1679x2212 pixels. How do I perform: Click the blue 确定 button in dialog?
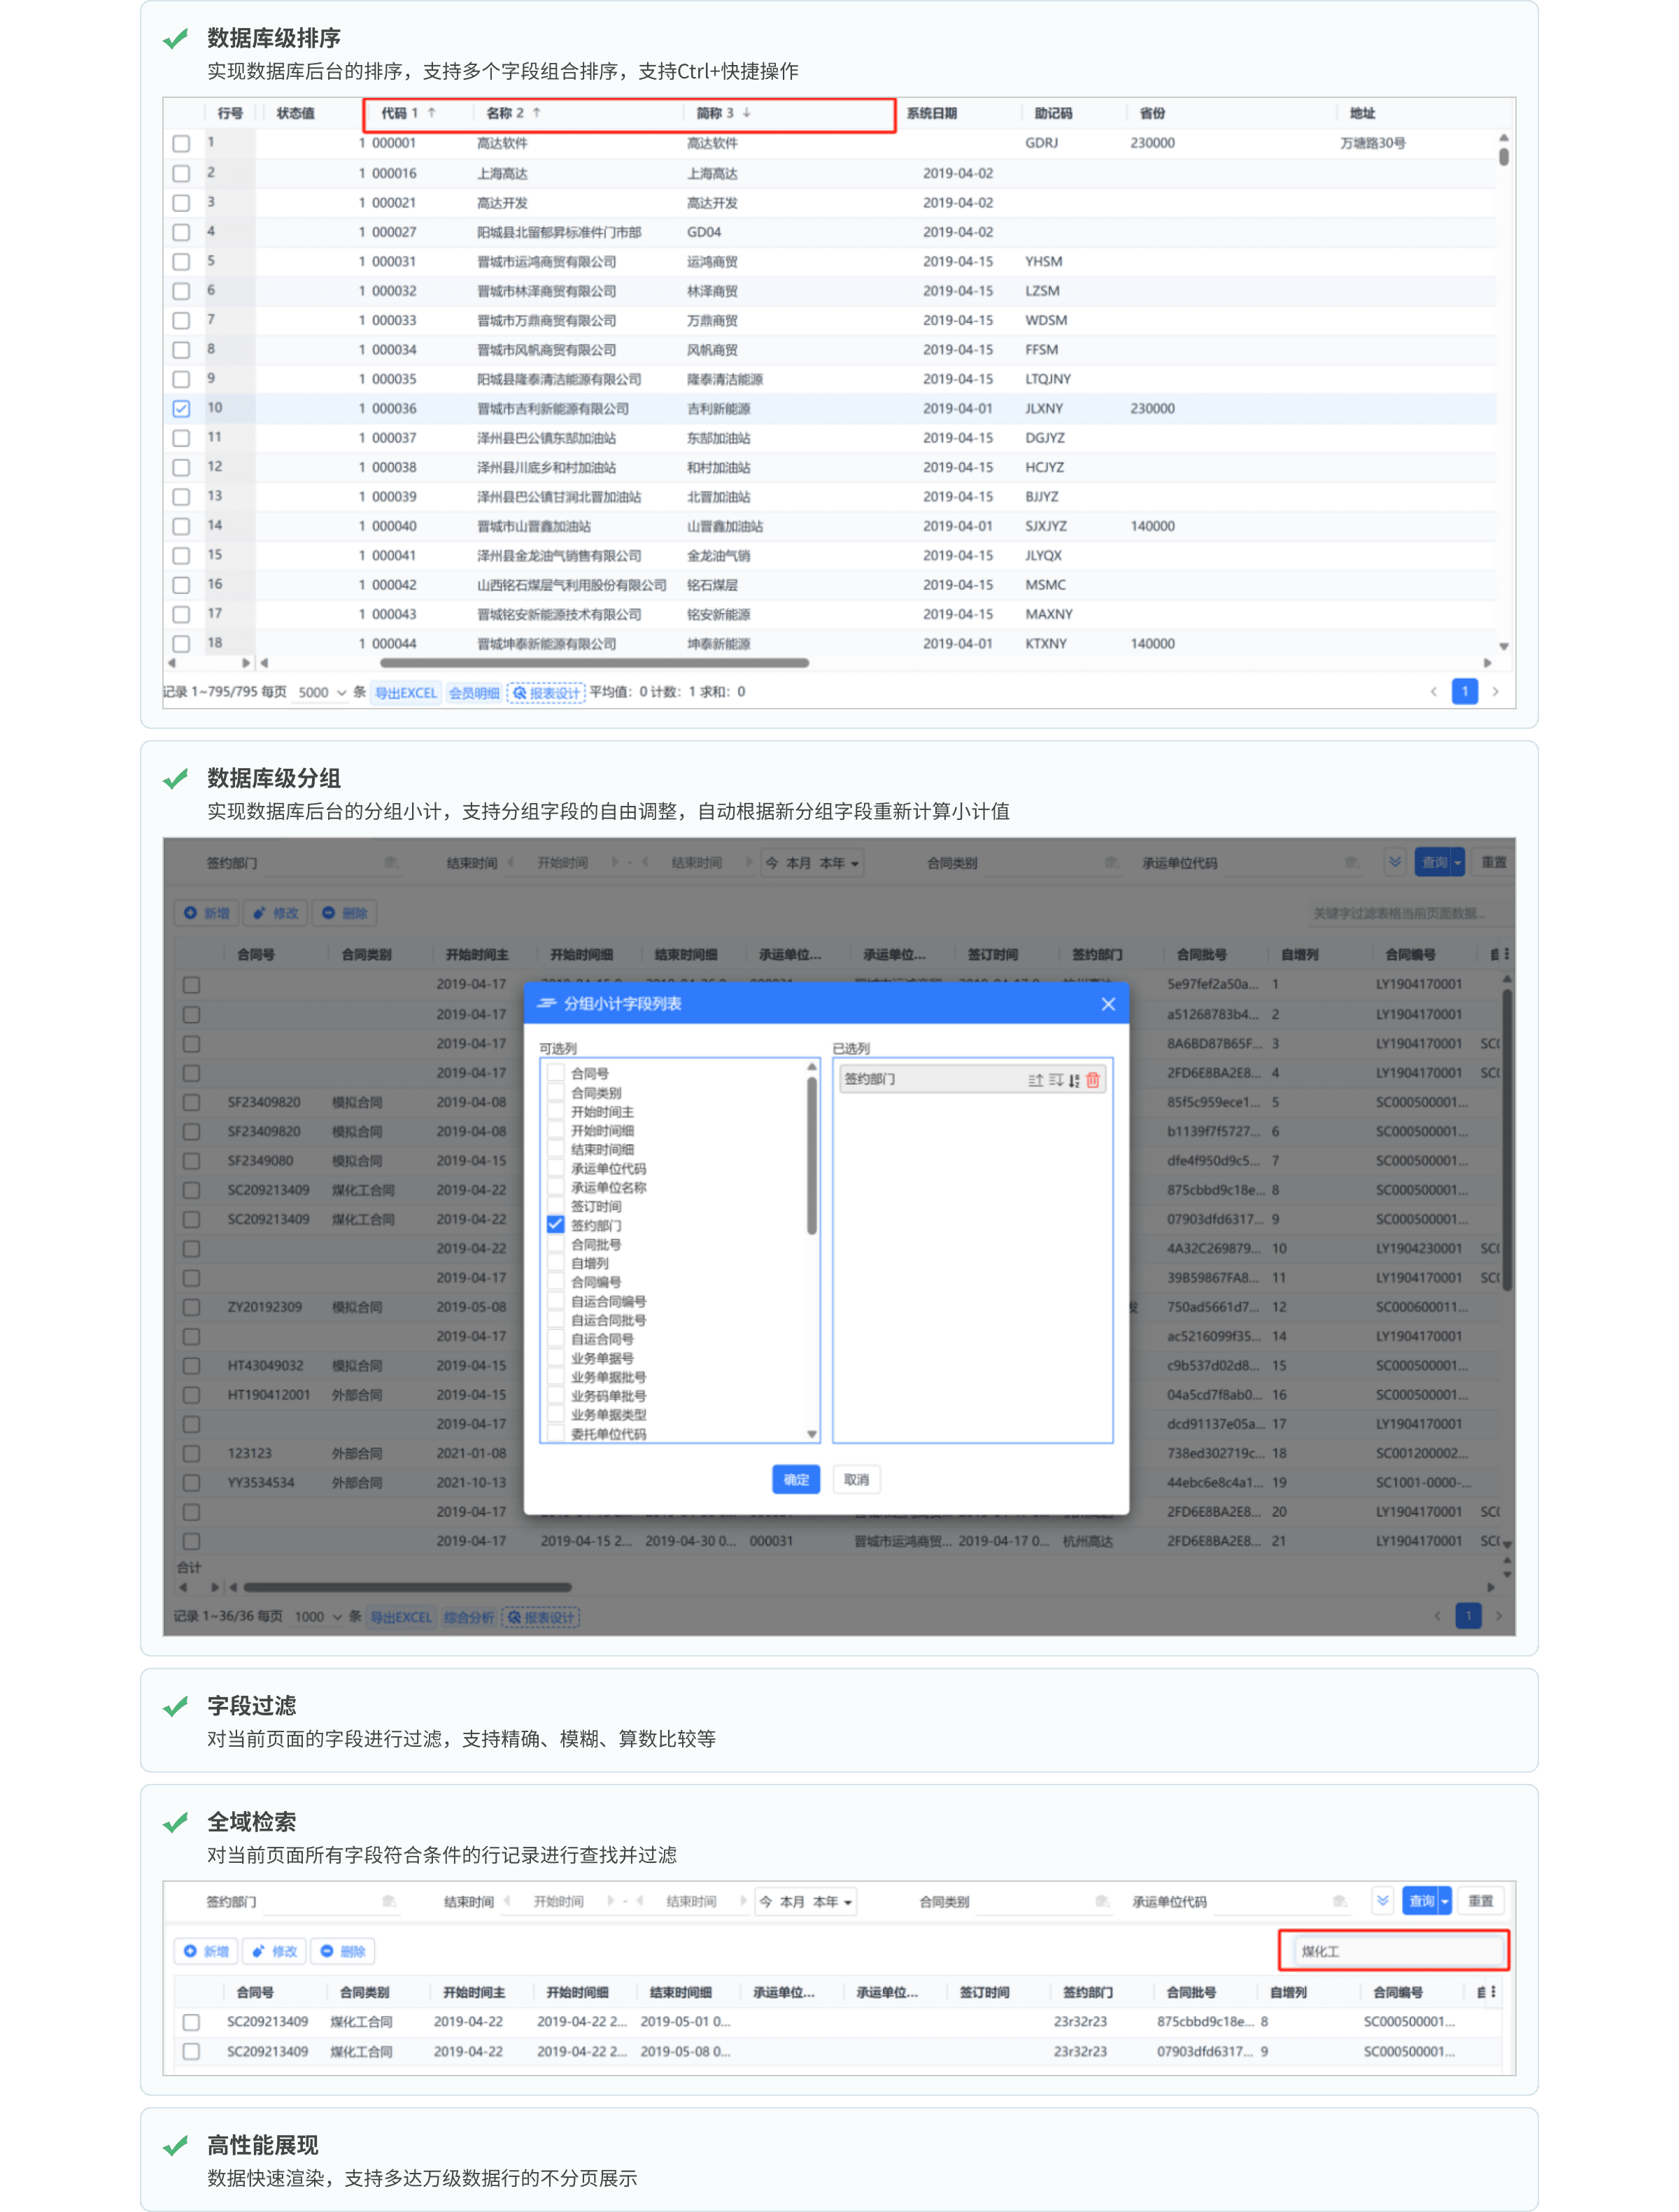tap(796, 1480)
